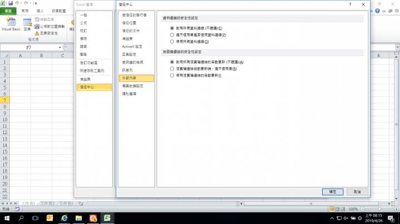Viewport: 400px width, 224px height.
Task: Toggle Use Relative References (以相對位置錄製)
Action: [37, 26]
